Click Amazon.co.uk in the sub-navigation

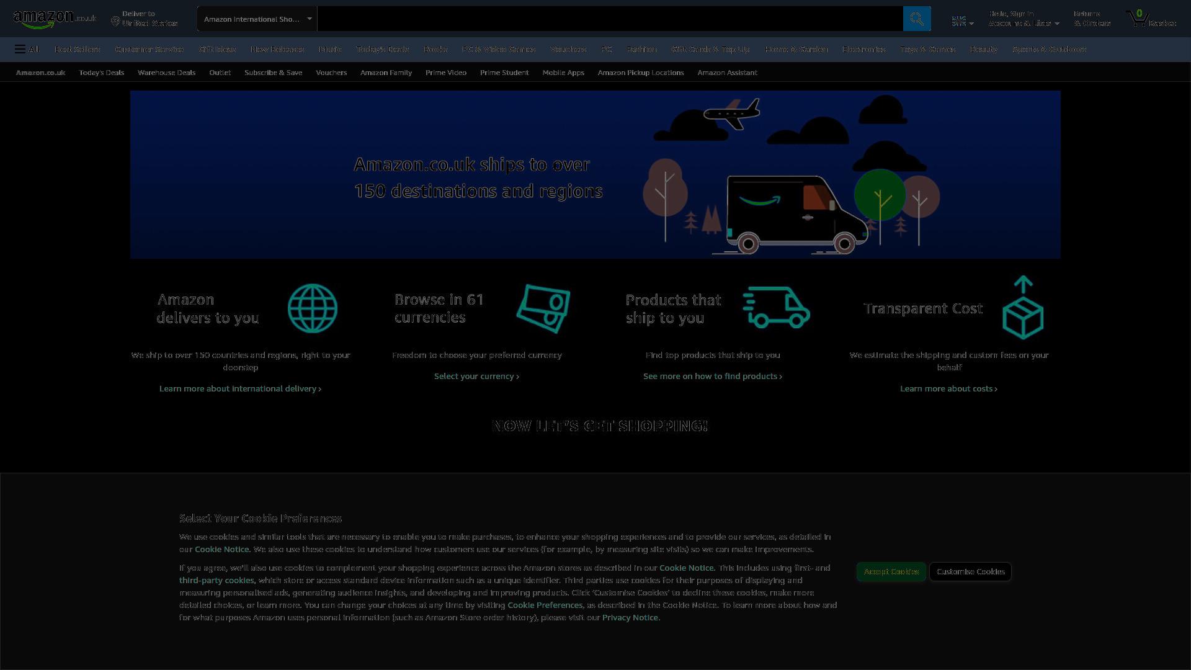40,73
